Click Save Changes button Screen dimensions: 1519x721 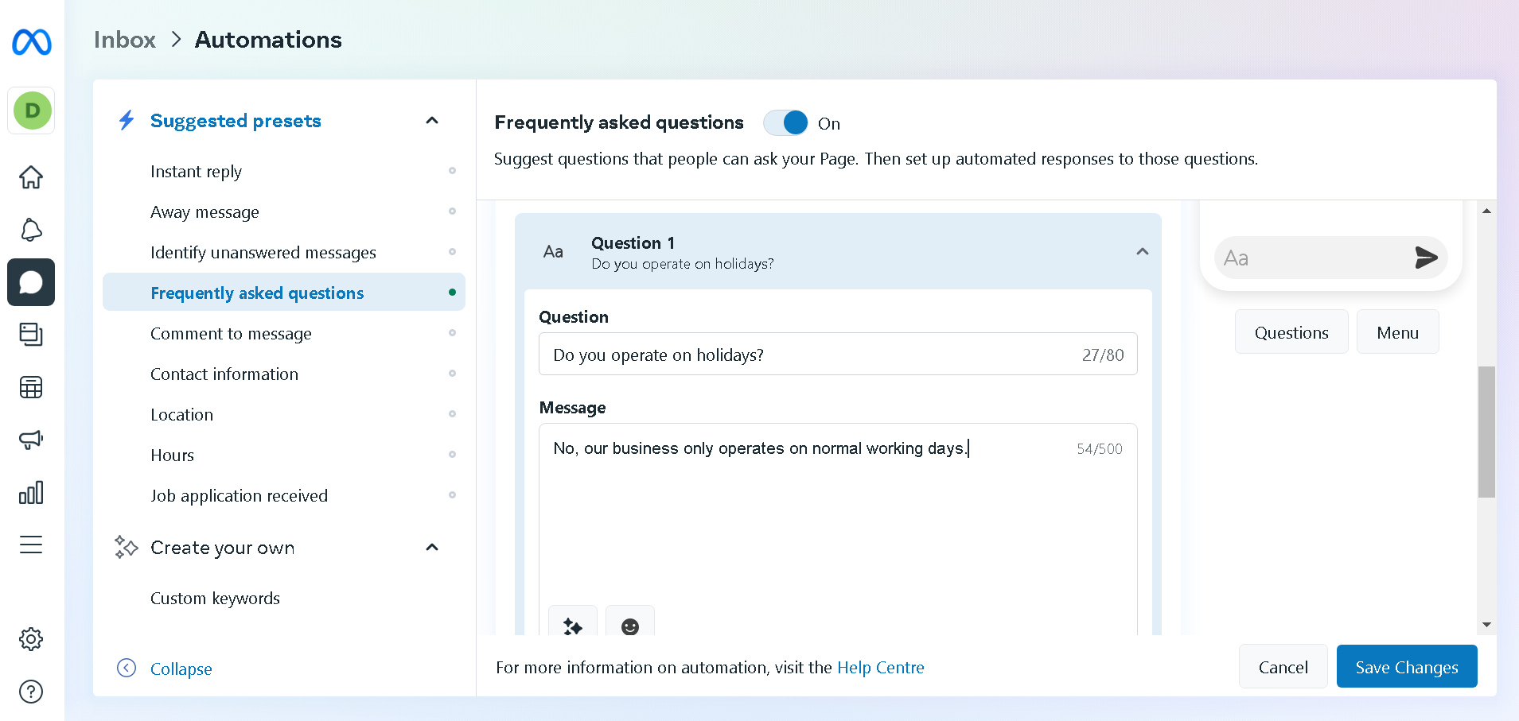(x=1406, y=667)
